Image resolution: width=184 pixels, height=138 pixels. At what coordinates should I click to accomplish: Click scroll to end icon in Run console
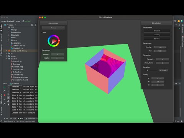[x=8, y=98]
